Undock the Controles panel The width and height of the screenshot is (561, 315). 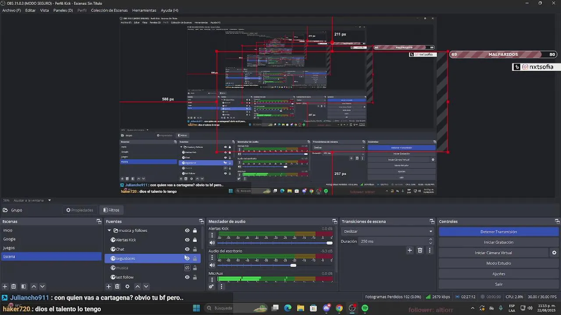[x=557, y=221]
